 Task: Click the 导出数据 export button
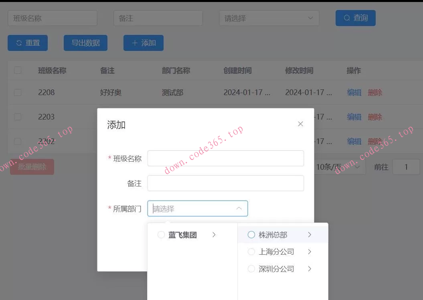point(85,43)
